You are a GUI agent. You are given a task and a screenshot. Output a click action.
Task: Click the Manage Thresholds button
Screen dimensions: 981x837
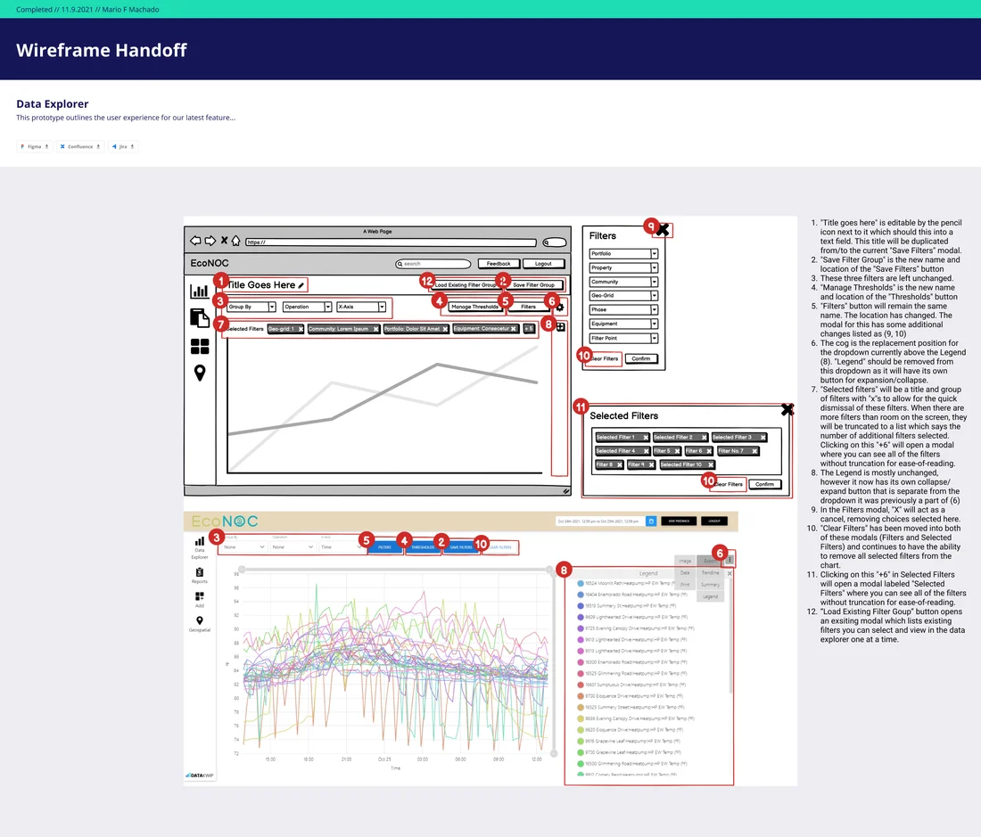pos(474,307)
